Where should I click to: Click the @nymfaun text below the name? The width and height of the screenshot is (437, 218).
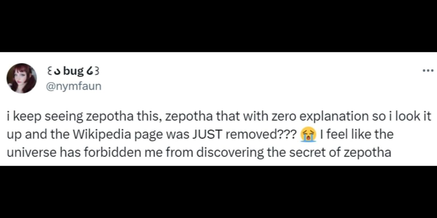coord(74,86)
